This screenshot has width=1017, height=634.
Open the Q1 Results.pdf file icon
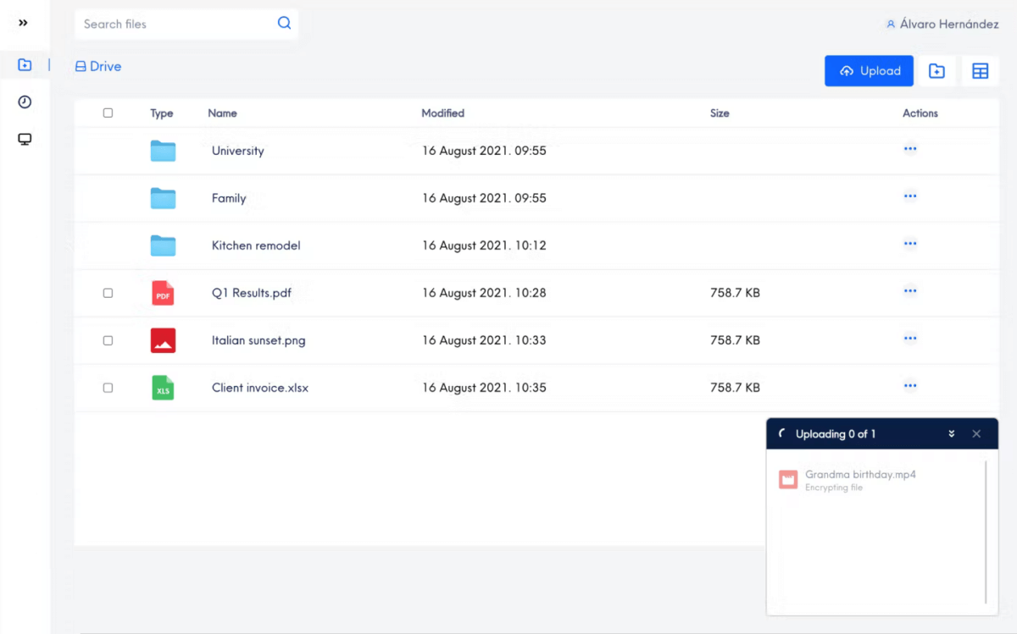point(163,293)
